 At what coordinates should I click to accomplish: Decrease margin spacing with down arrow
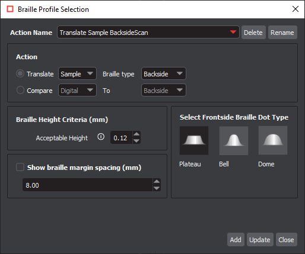click(157, 188)
